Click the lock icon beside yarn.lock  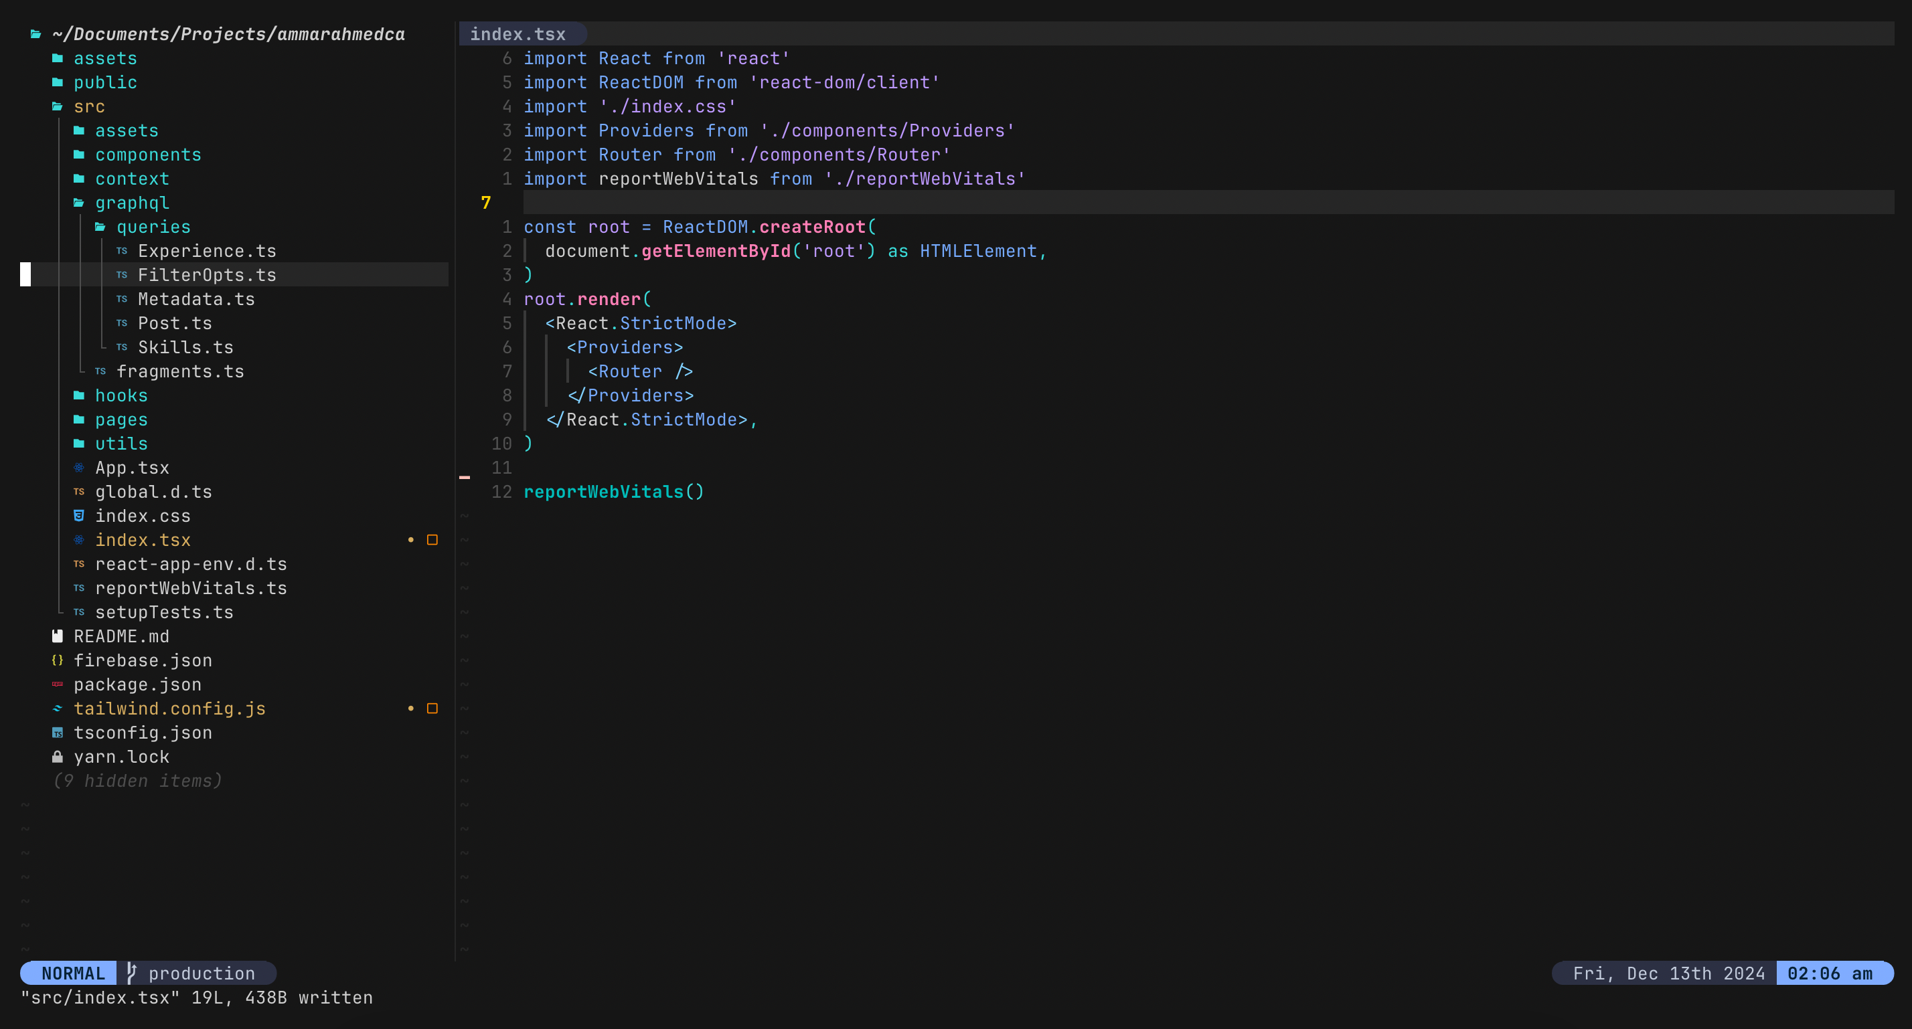(57, 757)
